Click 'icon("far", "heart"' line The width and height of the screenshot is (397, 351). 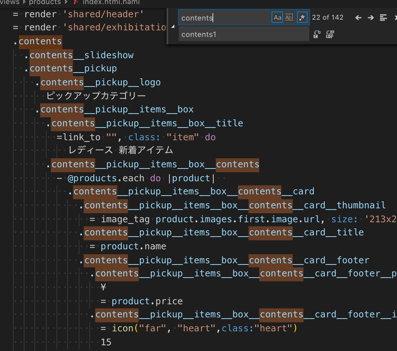tap(199, 328)
